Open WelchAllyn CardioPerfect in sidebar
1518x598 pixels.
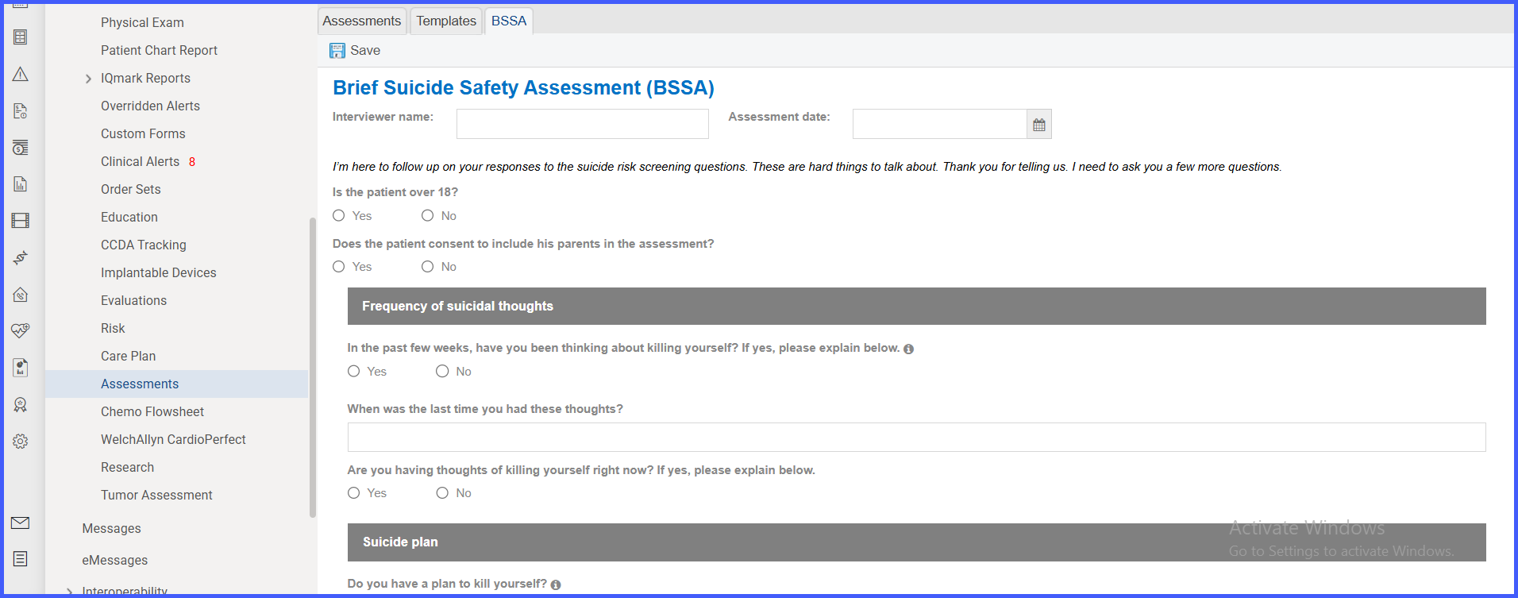click(173, 439)
